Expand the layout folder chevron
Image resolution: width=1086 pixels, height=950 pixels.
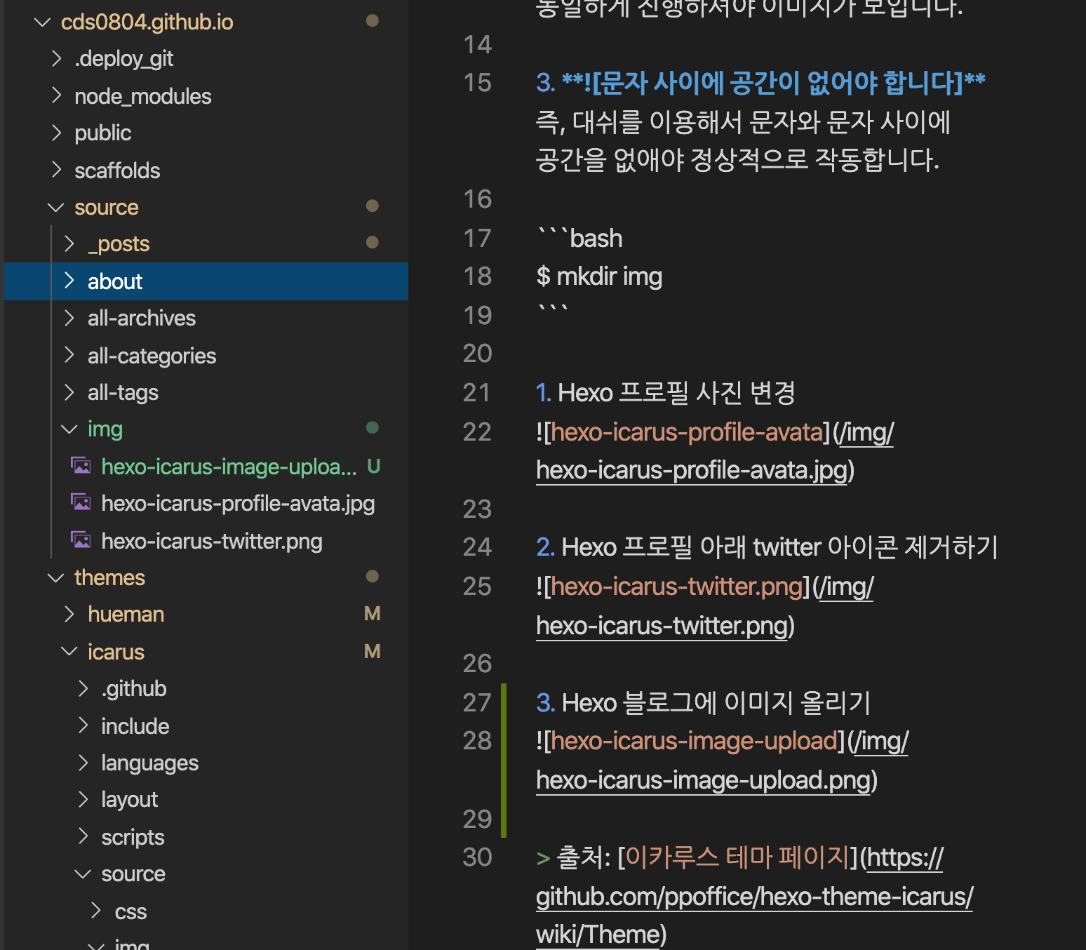83,799
